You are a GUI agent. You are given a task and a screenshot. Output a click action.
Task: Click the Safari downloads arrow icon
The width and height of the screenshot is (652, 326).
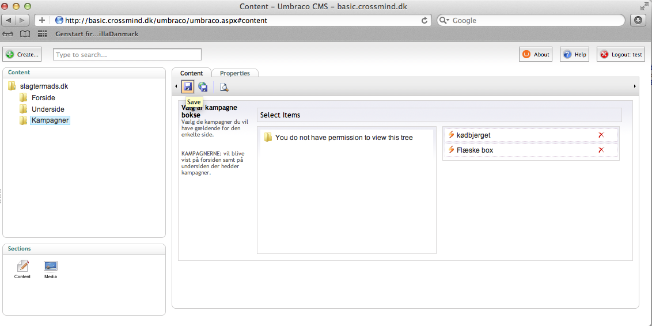click(x=638, y=20)
